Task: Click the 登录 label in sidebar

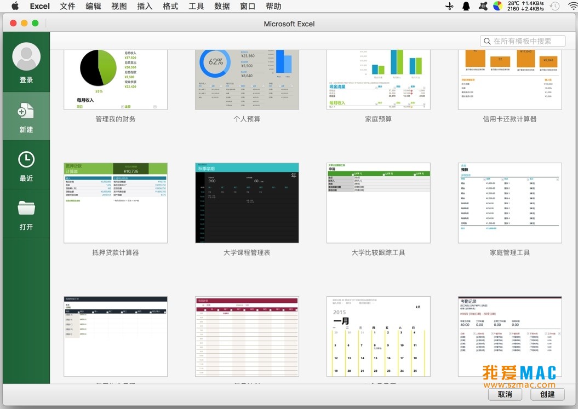Action: point(26,80)
